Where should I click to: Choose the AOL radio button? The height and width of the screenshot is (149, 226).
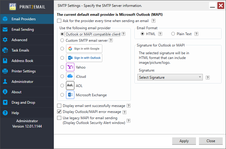click(x=62, y=86)
